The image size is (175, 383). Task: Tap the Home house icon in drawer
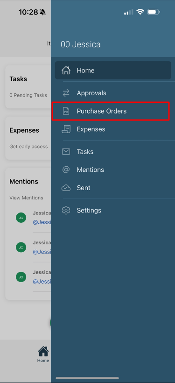click(x=66, y=71)
